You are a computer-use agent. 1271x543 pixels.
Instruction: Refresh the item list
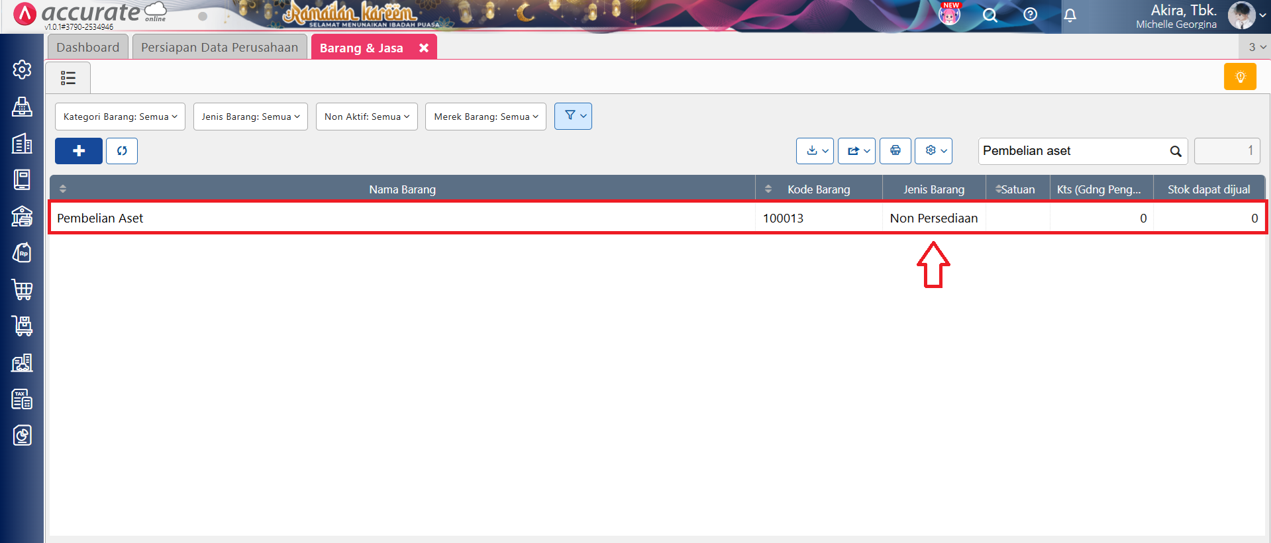(122, 151)
